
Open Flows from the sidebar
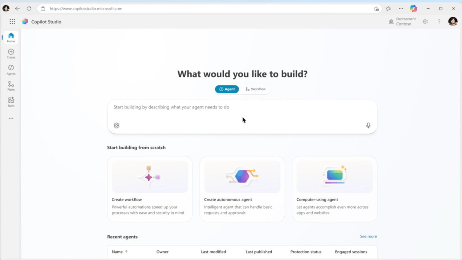click(x=11, y=86)
